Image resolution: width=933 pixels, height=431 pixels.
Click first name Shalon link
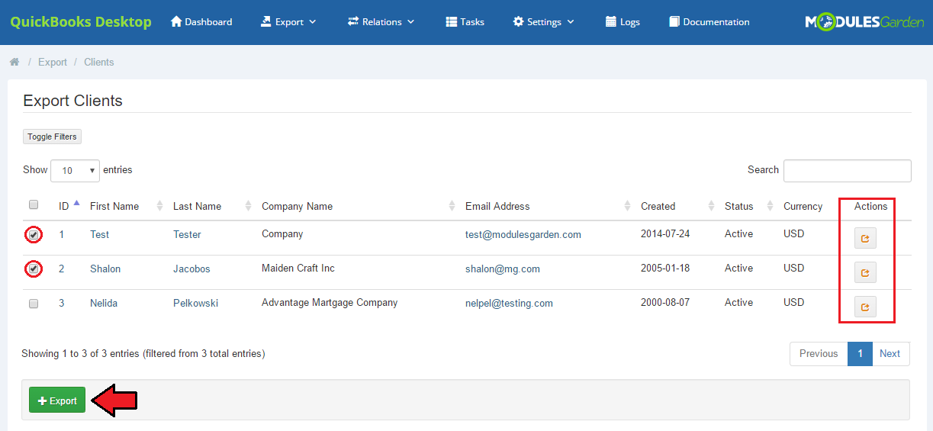[x=105, y=269]
